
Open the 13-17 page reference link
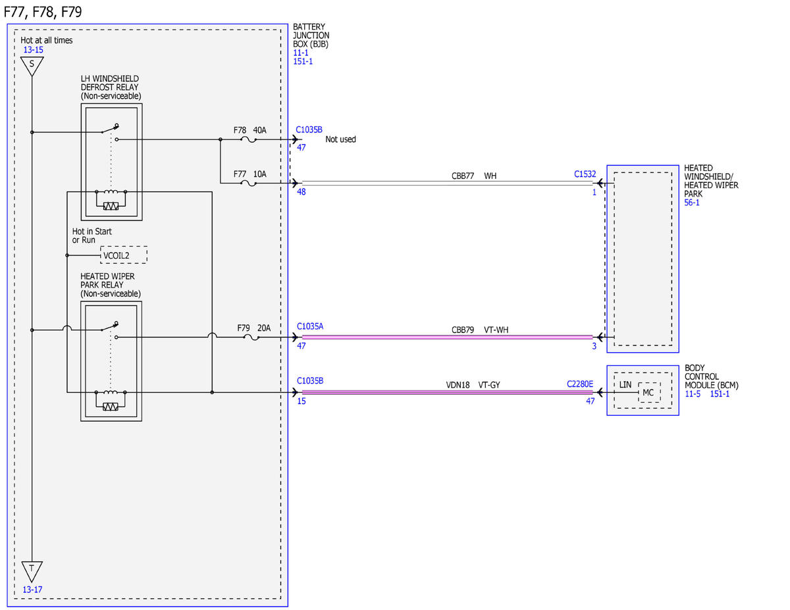coord(34,590)
